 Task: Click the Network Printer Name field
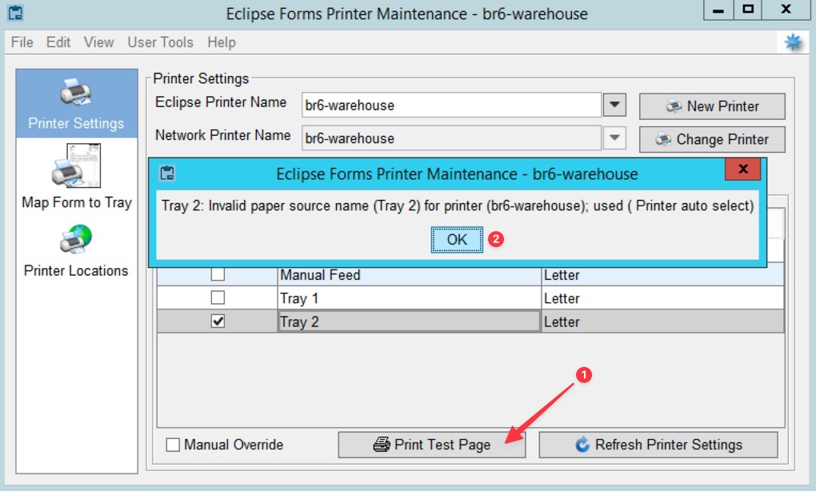[451, 138]
